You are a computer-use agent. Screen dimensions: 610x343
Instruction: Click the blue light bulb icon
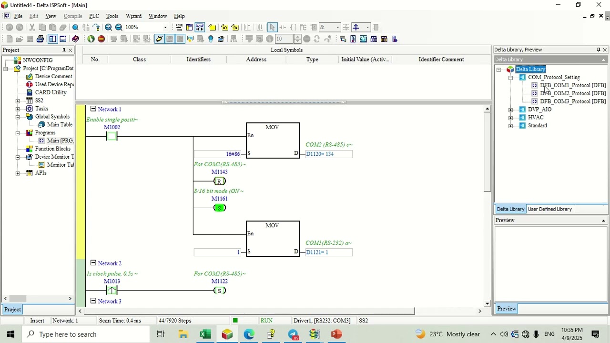pyautogui.click(x=211, y=39)
